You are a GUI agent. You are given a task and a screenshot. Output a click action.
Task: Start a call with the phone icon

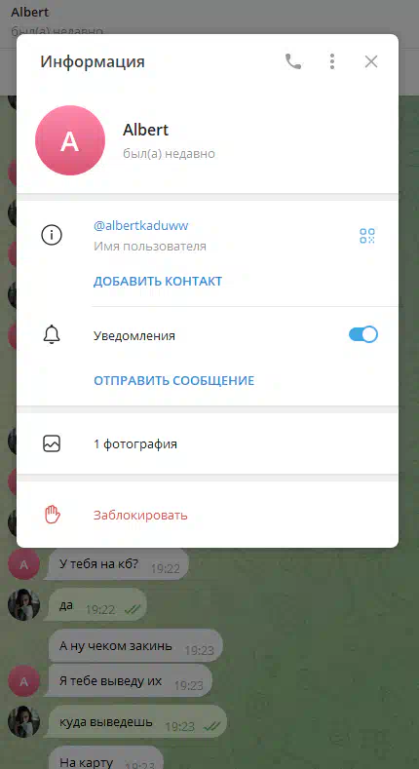[293, 61]
